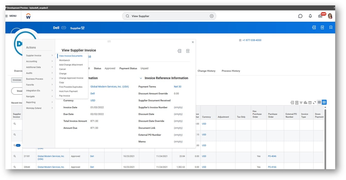Go to Workday home logo

pyautogui.click(x=28, y=16)
